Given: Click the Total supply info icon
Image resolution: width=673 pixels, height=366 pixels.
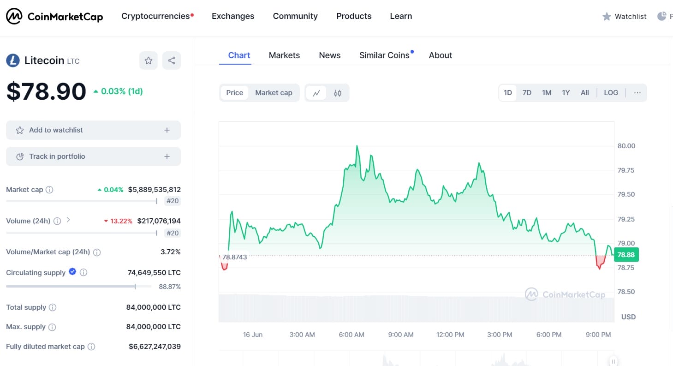Looking at the screenshot, I should point(53,307).
